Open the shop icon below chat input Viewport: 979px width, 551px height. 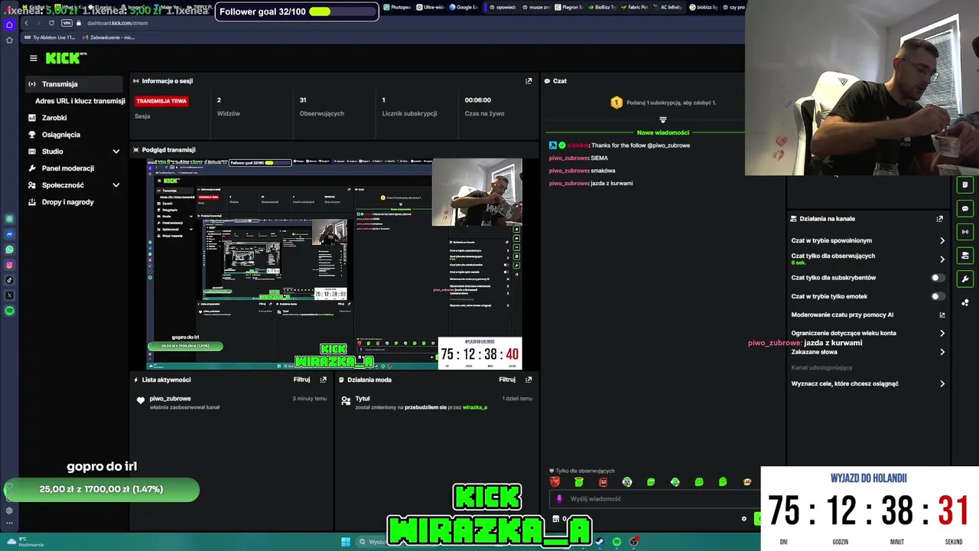coord(556,519)
